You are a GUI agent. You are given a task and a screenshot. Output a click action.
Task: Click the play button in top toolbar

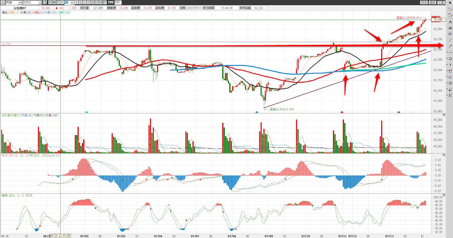[x=3, y=3]
